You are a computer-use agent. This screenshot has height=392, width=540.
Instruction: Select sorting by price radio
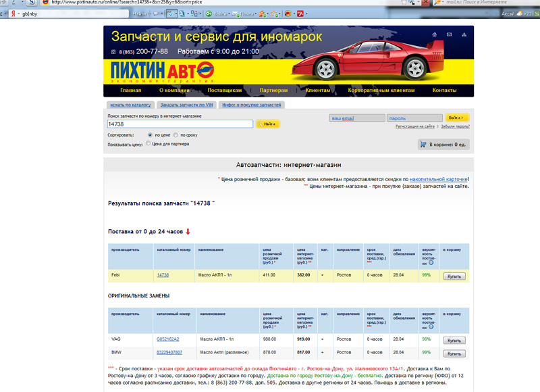pos(150,134)
